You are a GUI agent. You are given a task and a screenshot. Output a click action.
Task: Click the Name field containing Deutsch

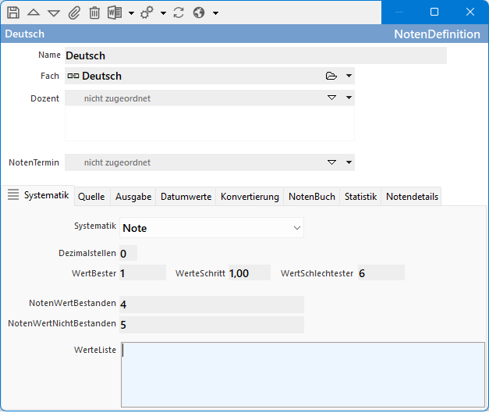[255, 55]
